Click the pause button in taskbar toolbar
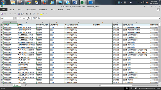Screen dimensions: 161x90 (x=122, y=2)
